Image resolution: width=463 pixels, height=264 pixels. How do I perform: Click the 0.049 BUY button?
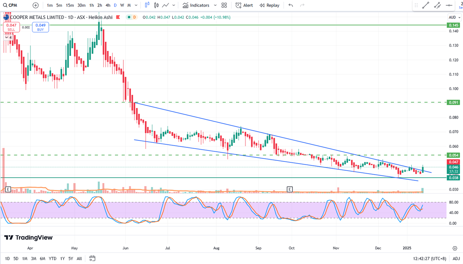pyautogui.click(x=41, y=27)
